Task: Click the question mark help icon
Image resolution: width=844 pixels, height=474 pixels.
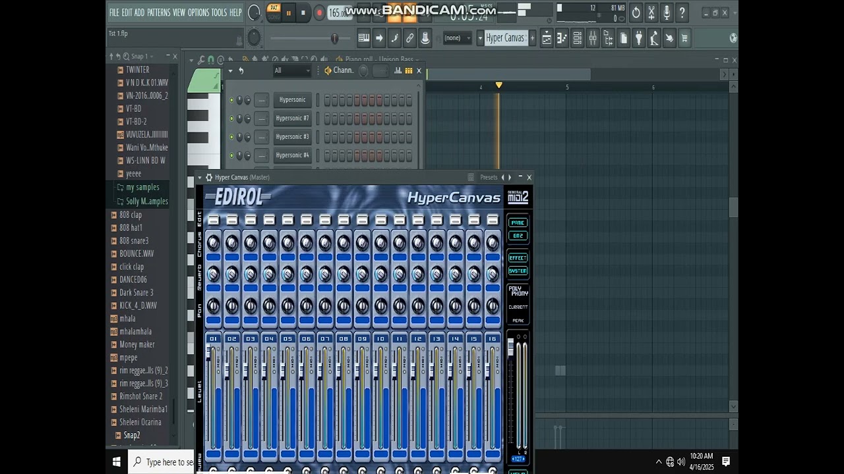Action: pos(682,12)
